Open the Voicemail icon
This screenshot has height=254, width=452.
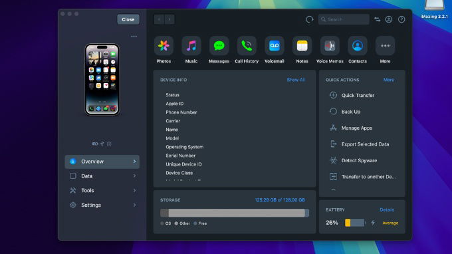point(274,46)
